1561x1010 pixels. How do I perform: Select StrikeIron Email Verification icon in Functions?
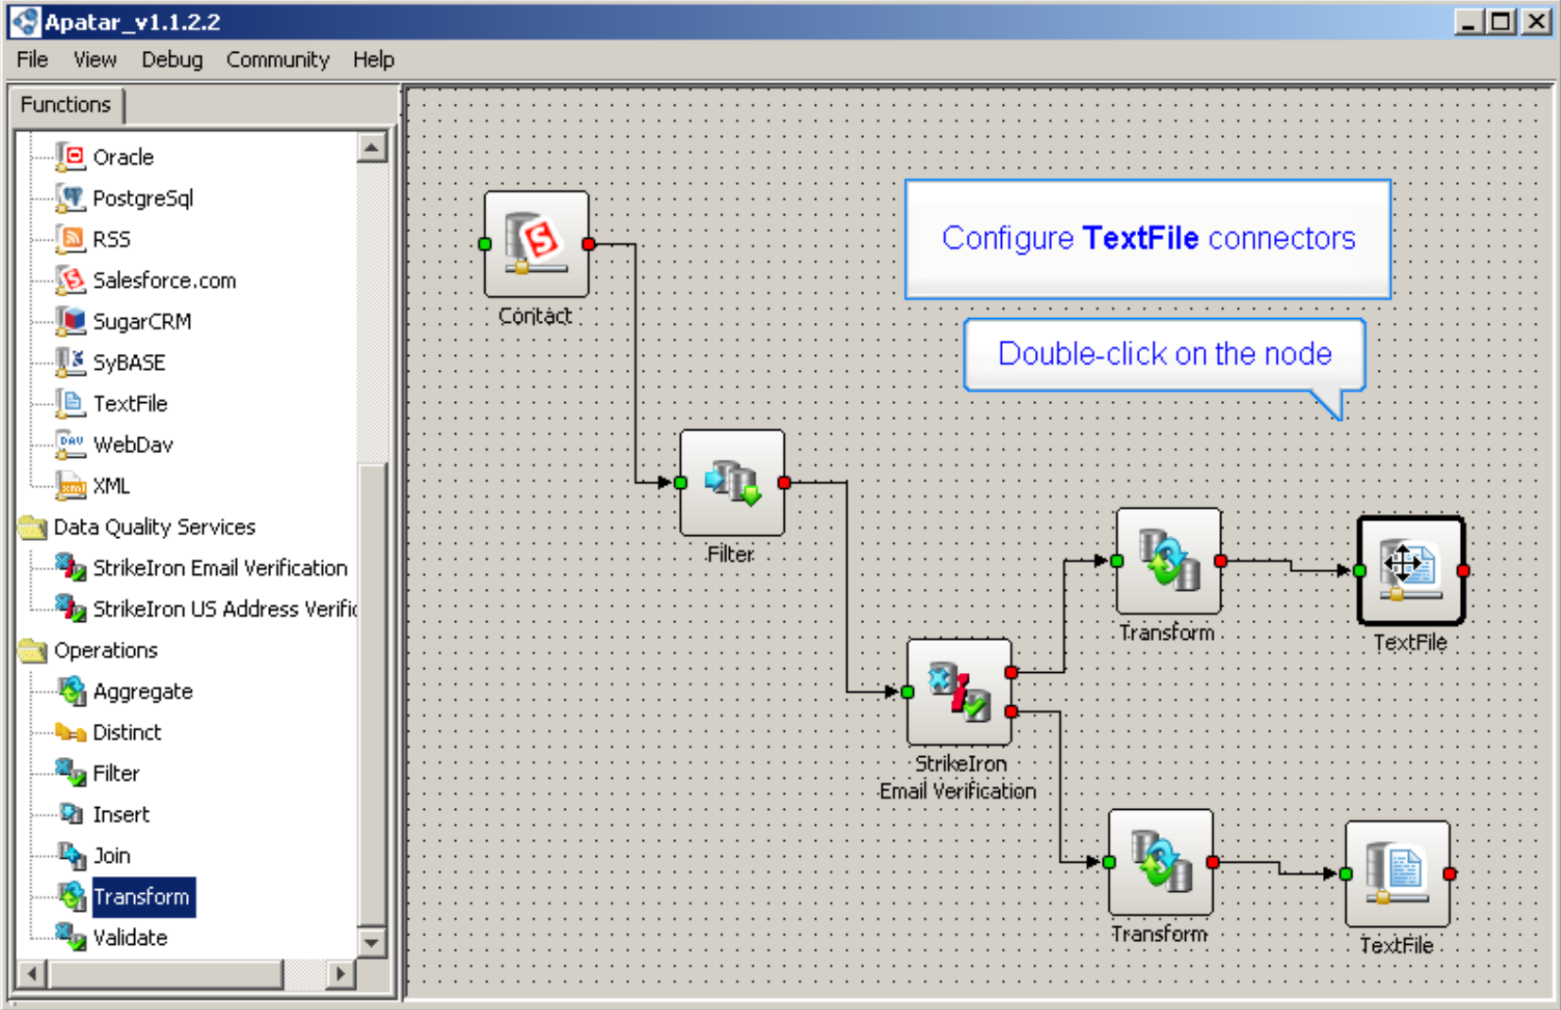tap(71, 567)
